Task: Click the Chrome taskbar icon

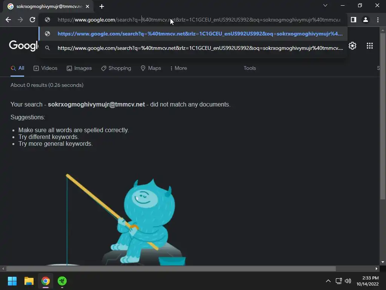Action: [46, 281]
